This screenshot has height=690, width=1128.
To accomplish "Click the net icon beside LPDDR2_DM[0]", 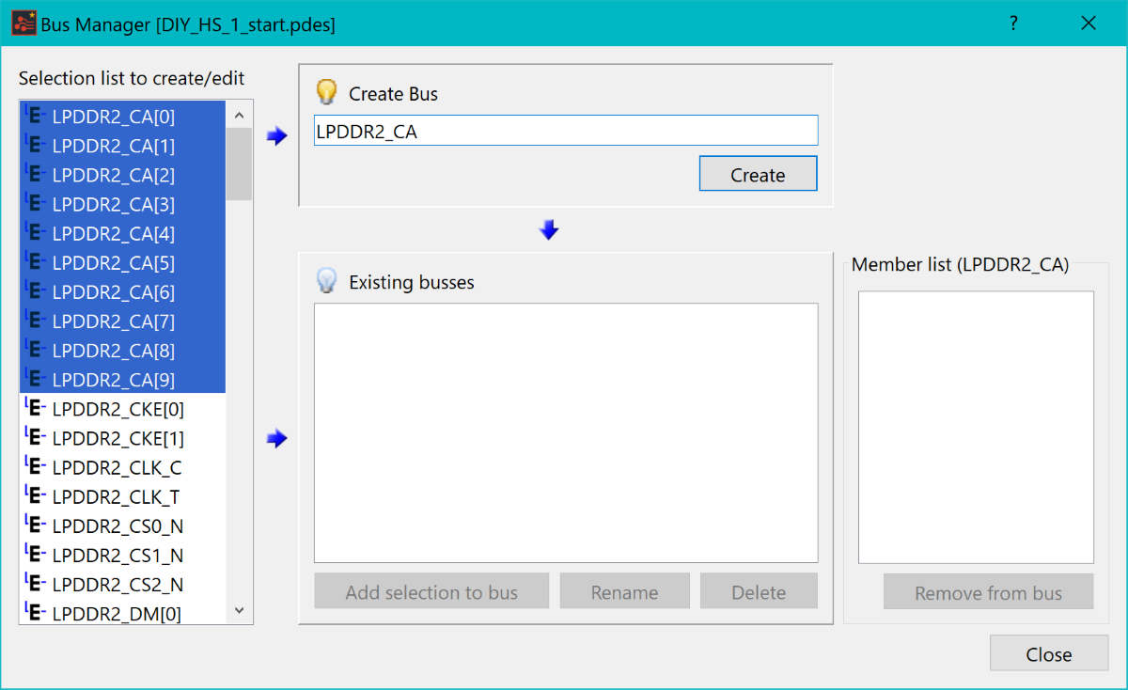I will point(35,613).
